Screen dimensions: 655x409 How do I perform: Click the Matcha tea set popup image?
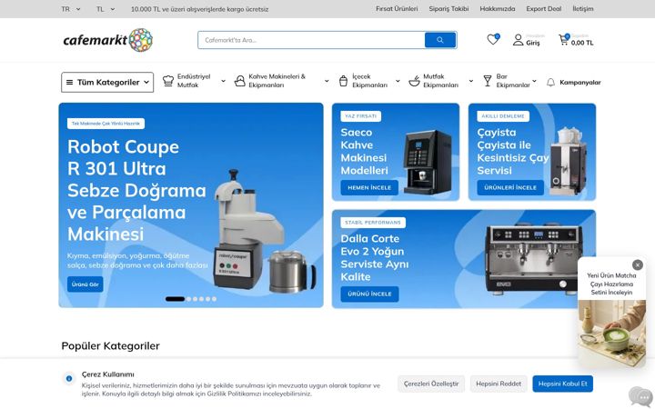point(611,333)
